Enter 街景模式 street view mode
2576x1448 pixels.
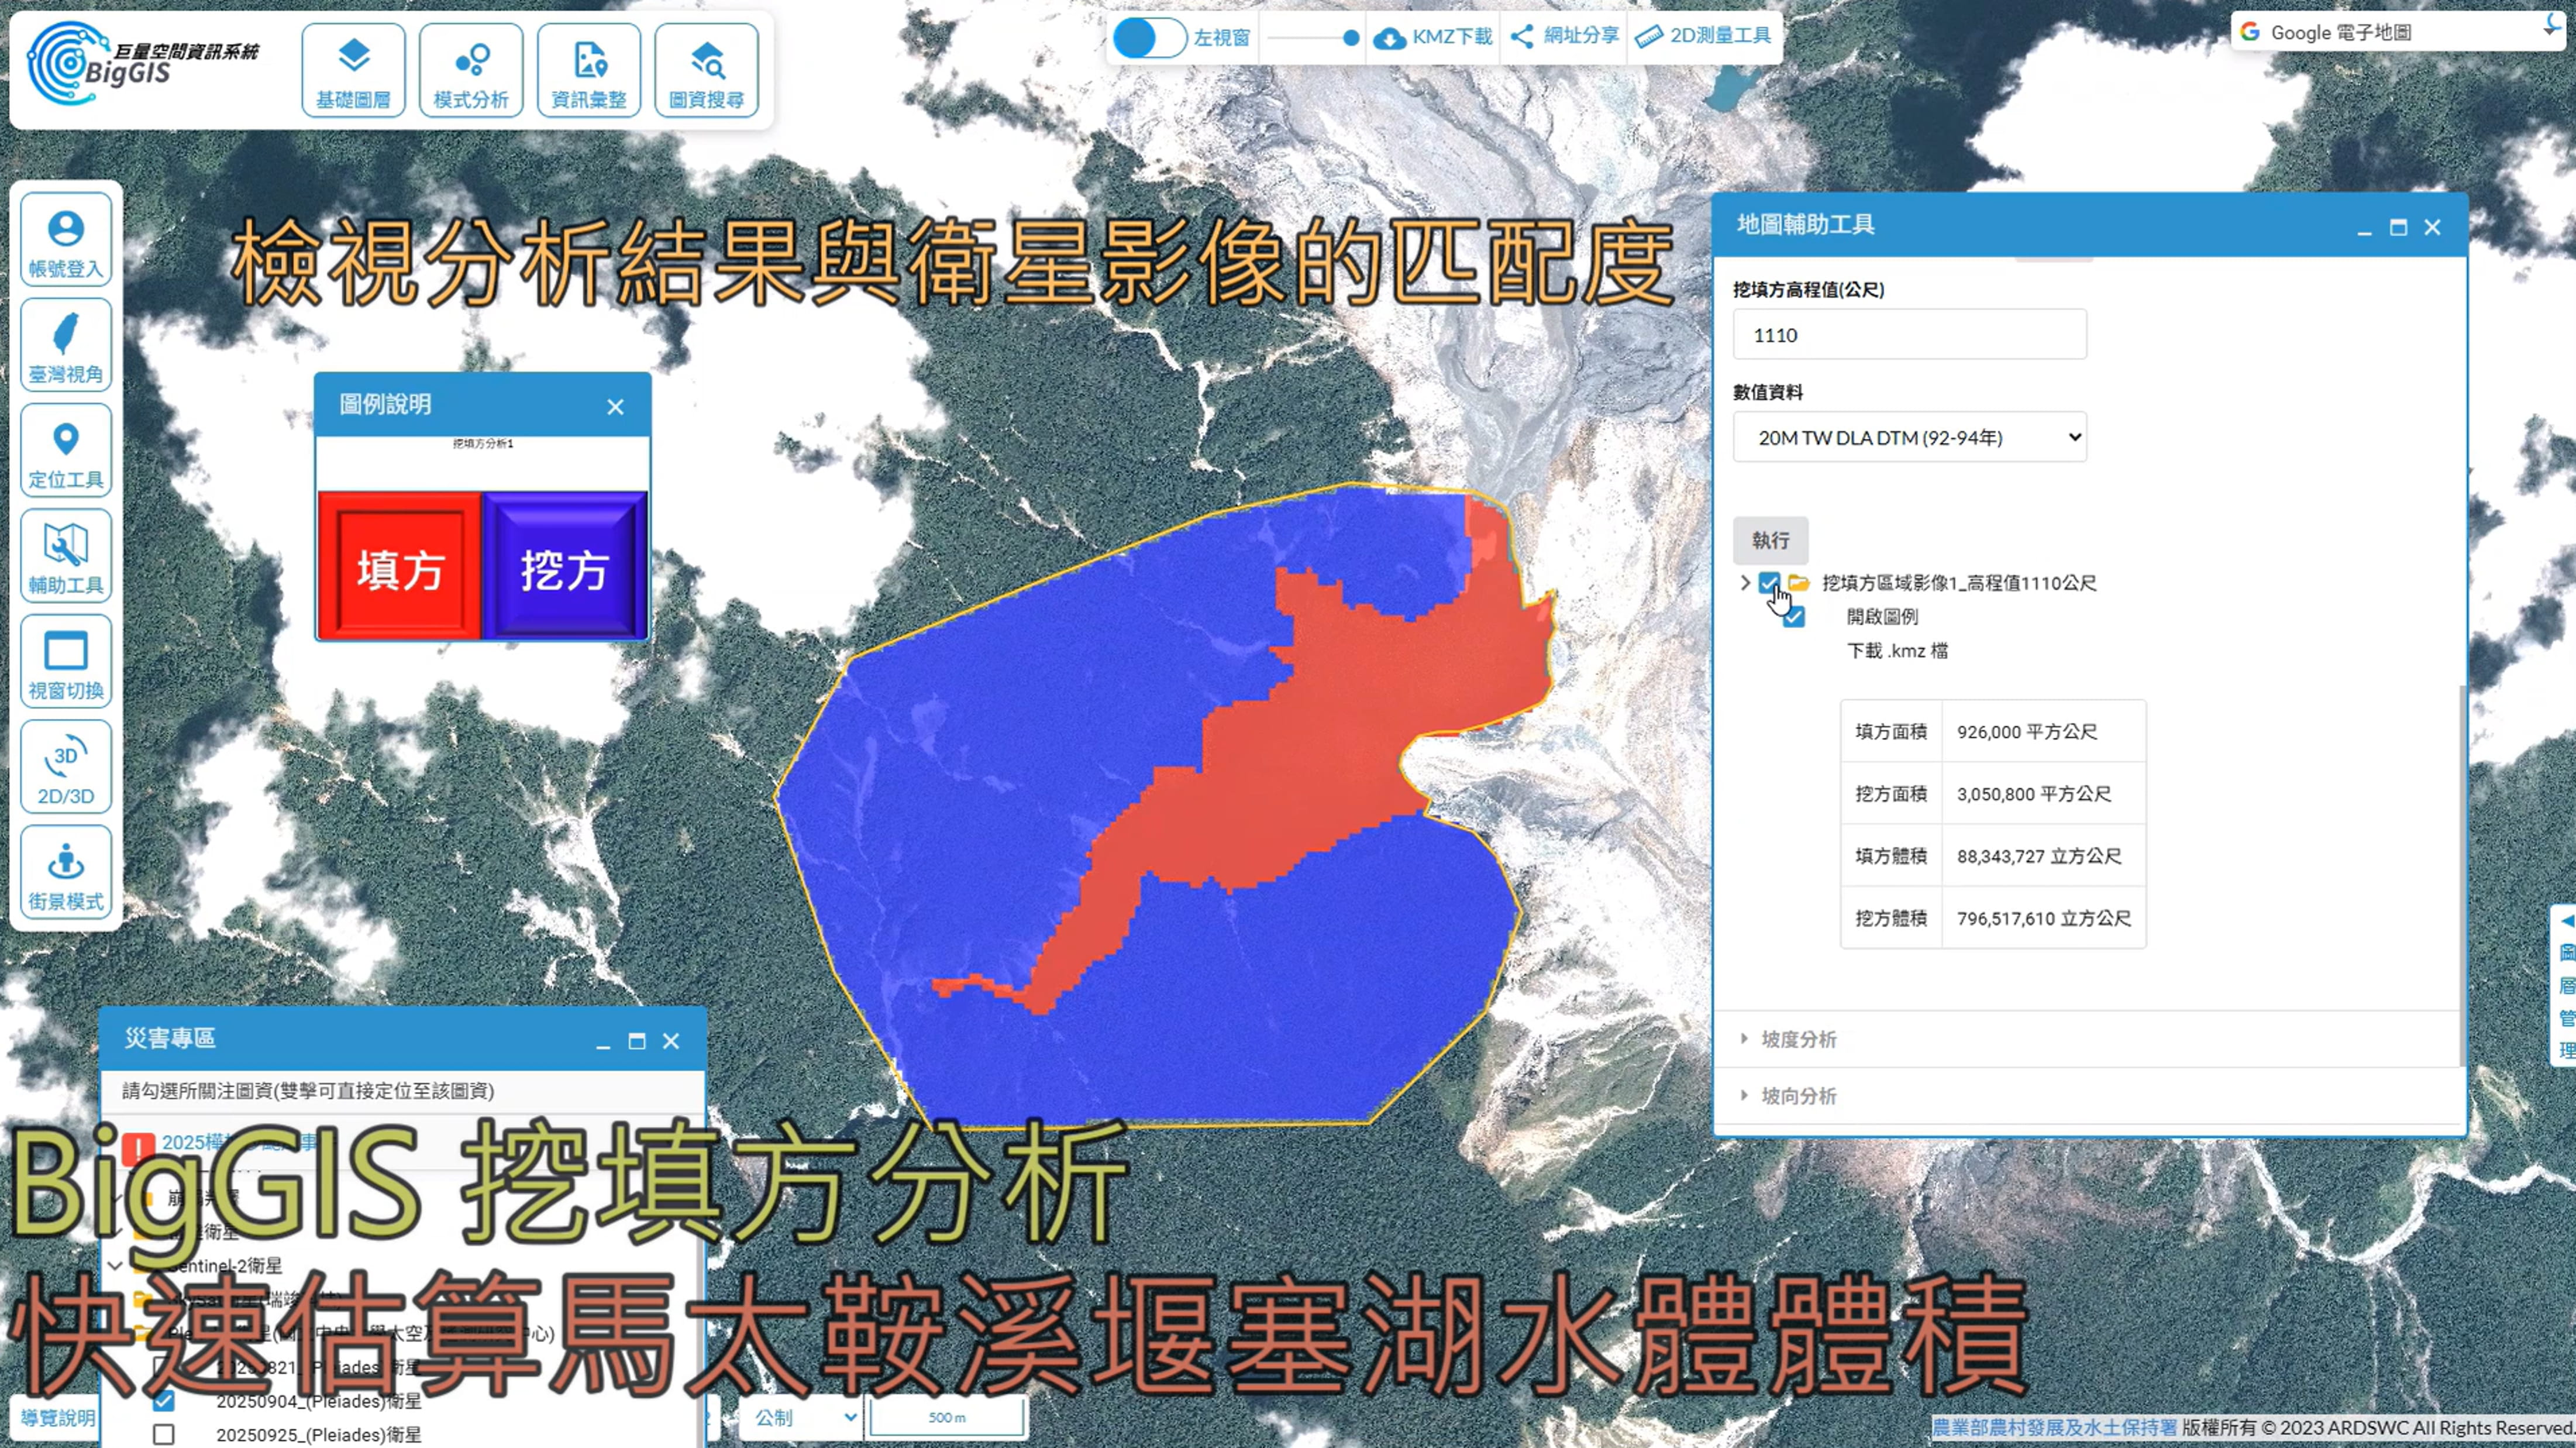click(66, 874)
